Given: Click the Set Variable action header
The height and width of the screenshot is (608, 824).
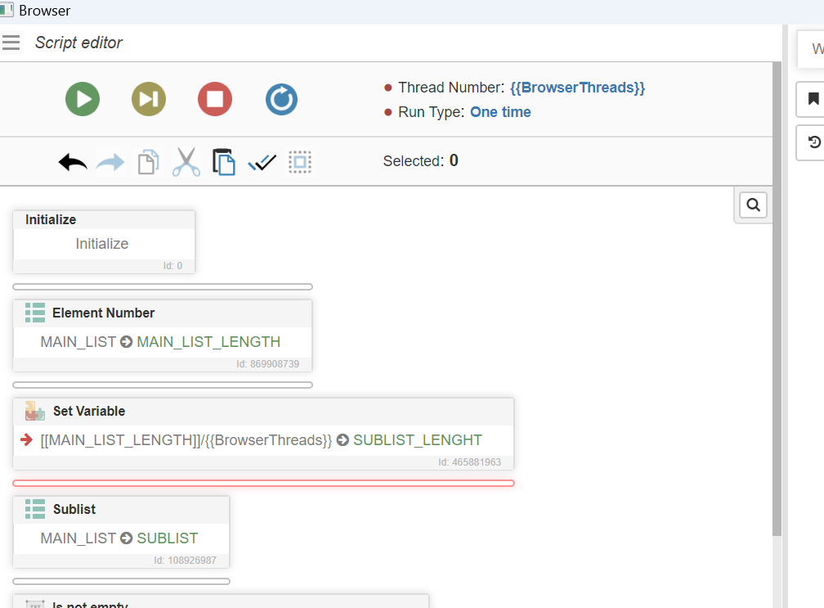Looking at the screenshot, I should [x=89, y=411].
